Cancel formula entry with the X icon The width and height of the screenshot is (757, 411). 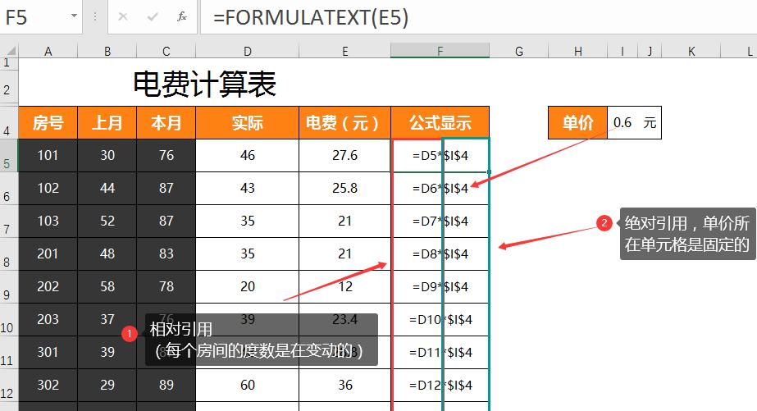pos(123,17)
